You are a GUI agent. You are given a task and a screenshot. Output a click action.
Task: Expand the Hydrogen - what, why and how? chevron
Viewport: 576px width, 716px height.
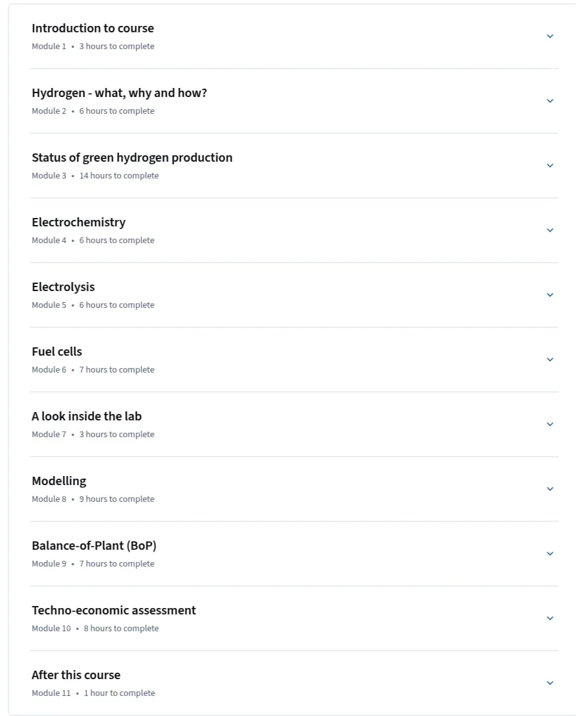(x=550, y=101)
